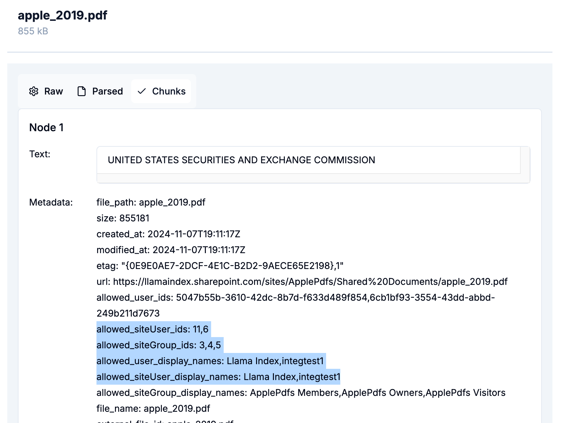This screenshot has width=563, height=423.
Task: Click the Node 1 text box
Action: [x=308, y=160]
